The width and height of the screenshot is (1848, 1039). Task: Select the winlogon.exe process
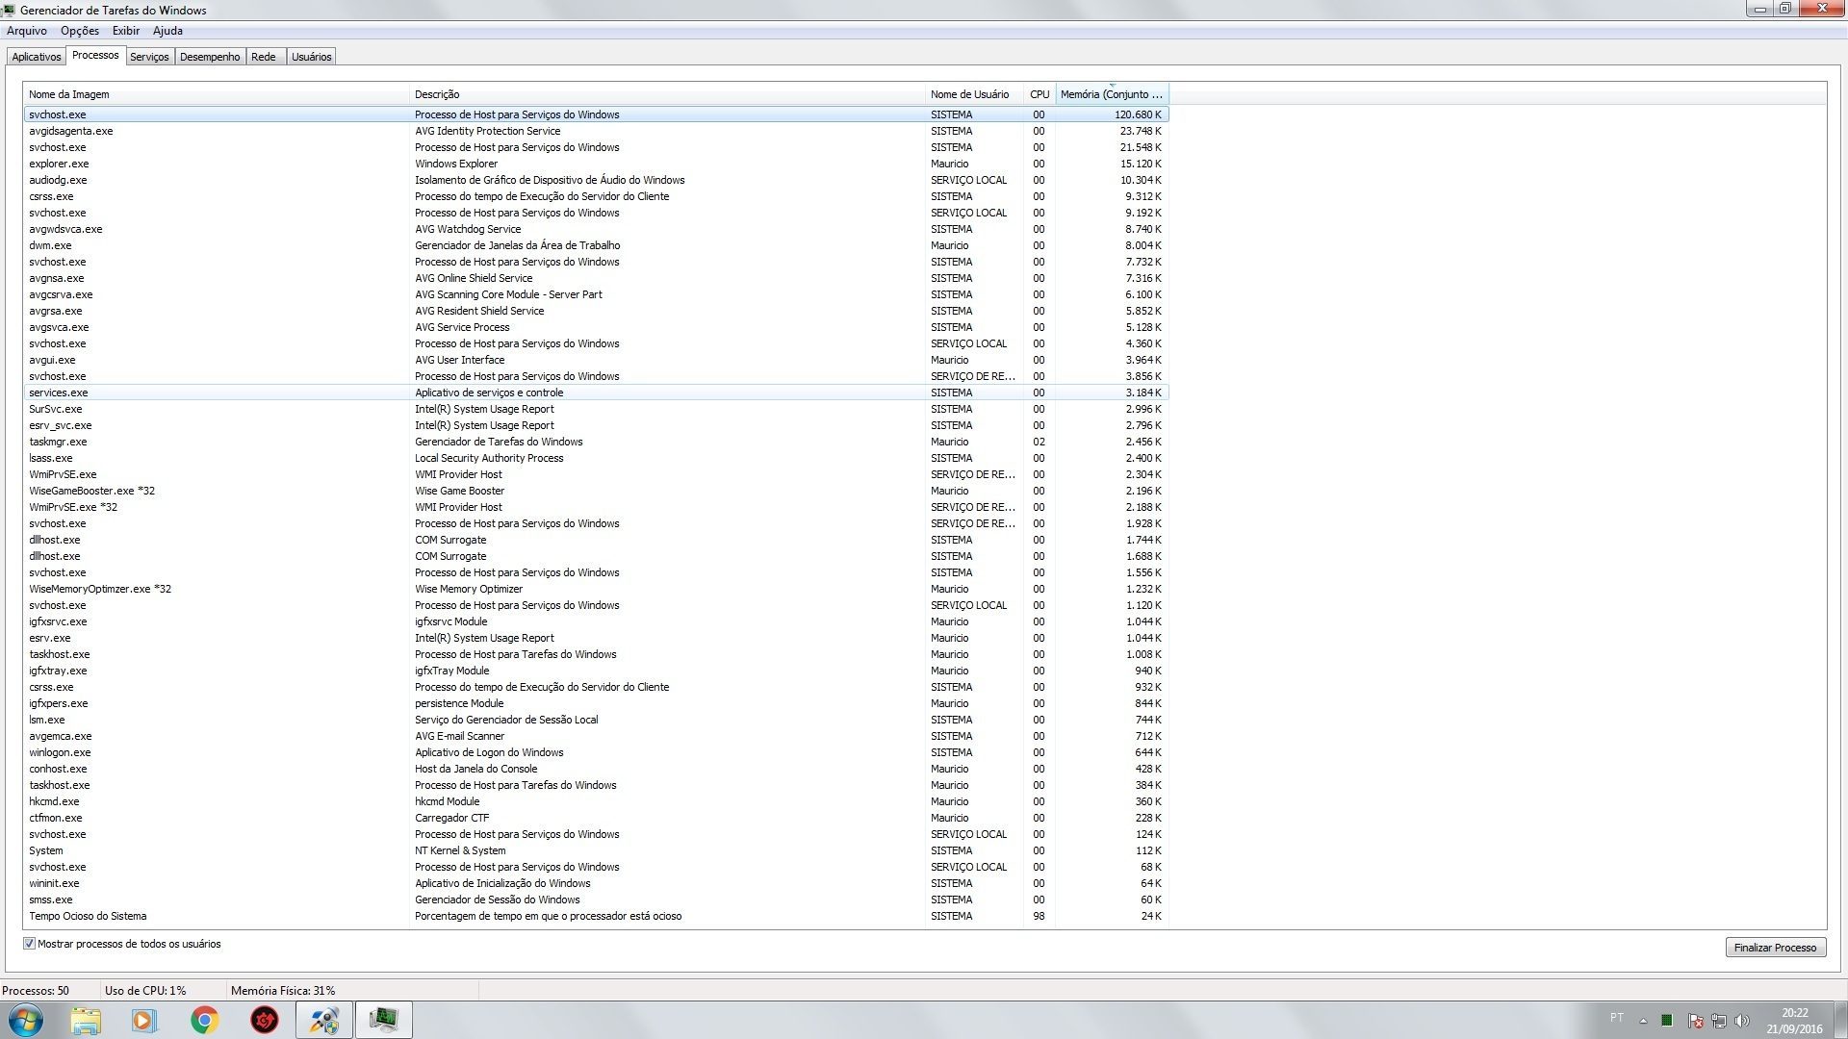597,752
